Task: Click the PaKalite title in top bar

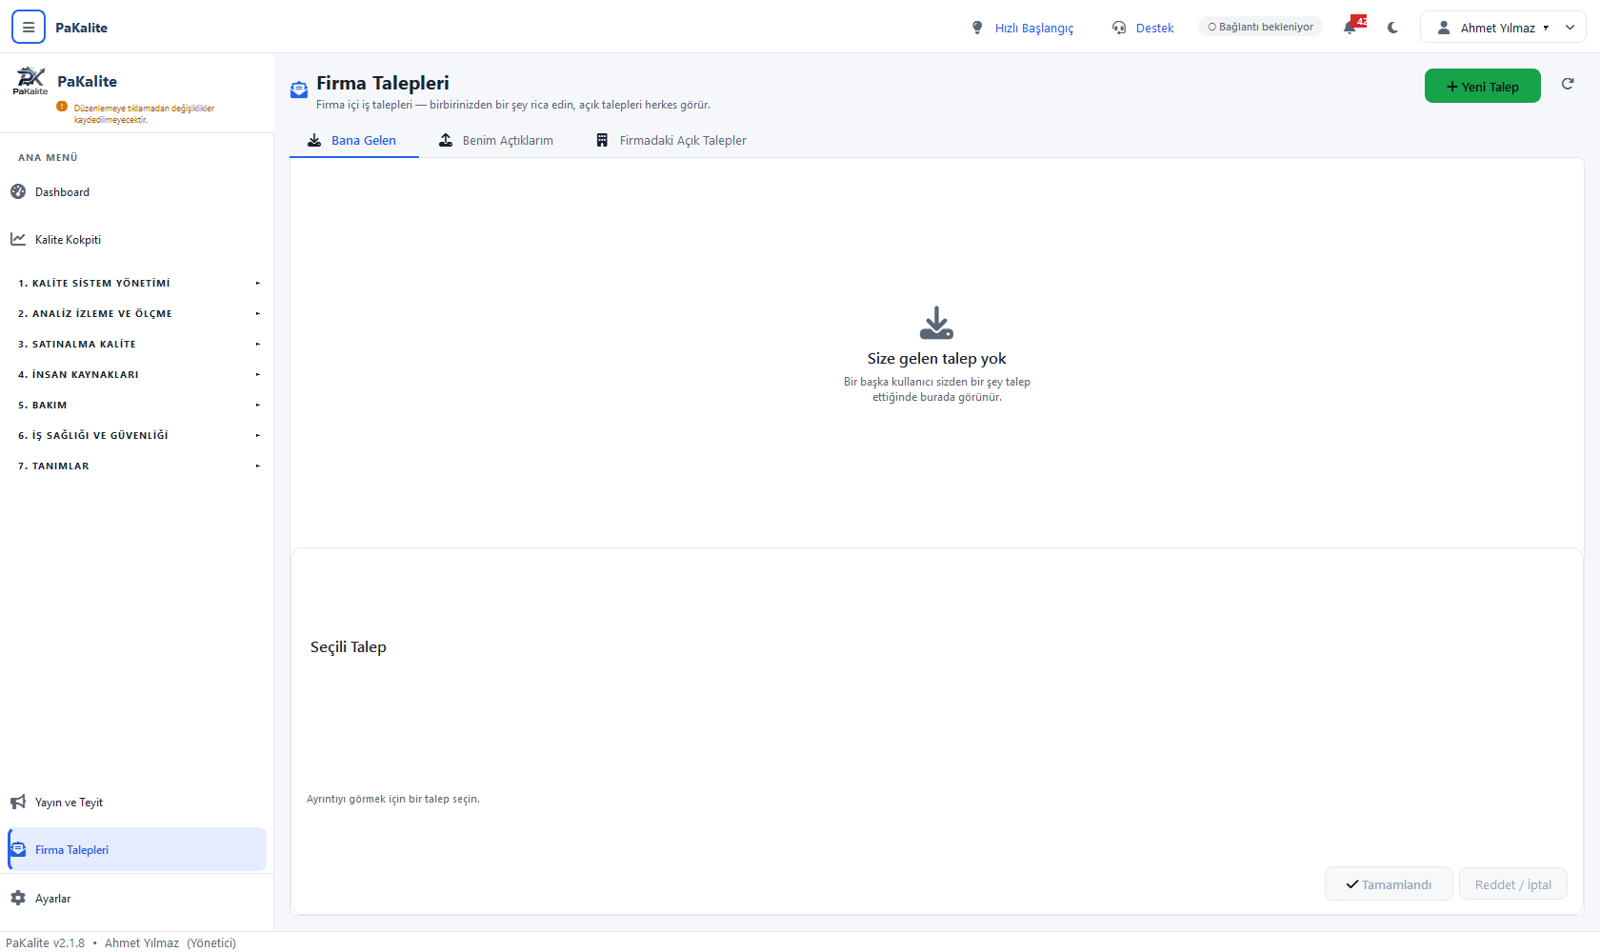Action: click(x=81, y=28)
